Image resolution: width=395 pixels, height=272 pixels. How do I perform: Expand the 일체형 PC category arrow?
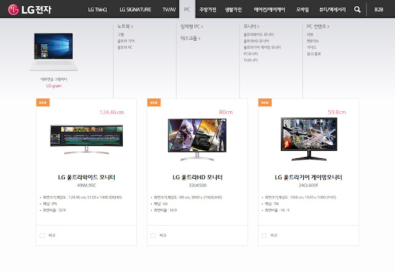pyautogui.click(x=202, y=27)
